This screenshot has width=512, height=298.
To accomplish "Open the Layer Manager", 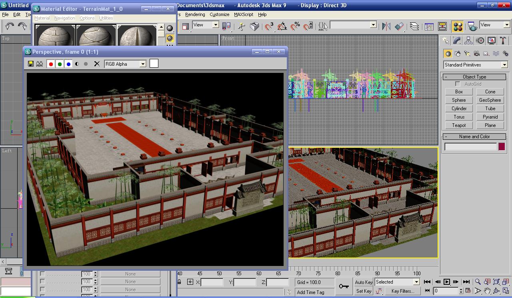I will click(414, 26).
